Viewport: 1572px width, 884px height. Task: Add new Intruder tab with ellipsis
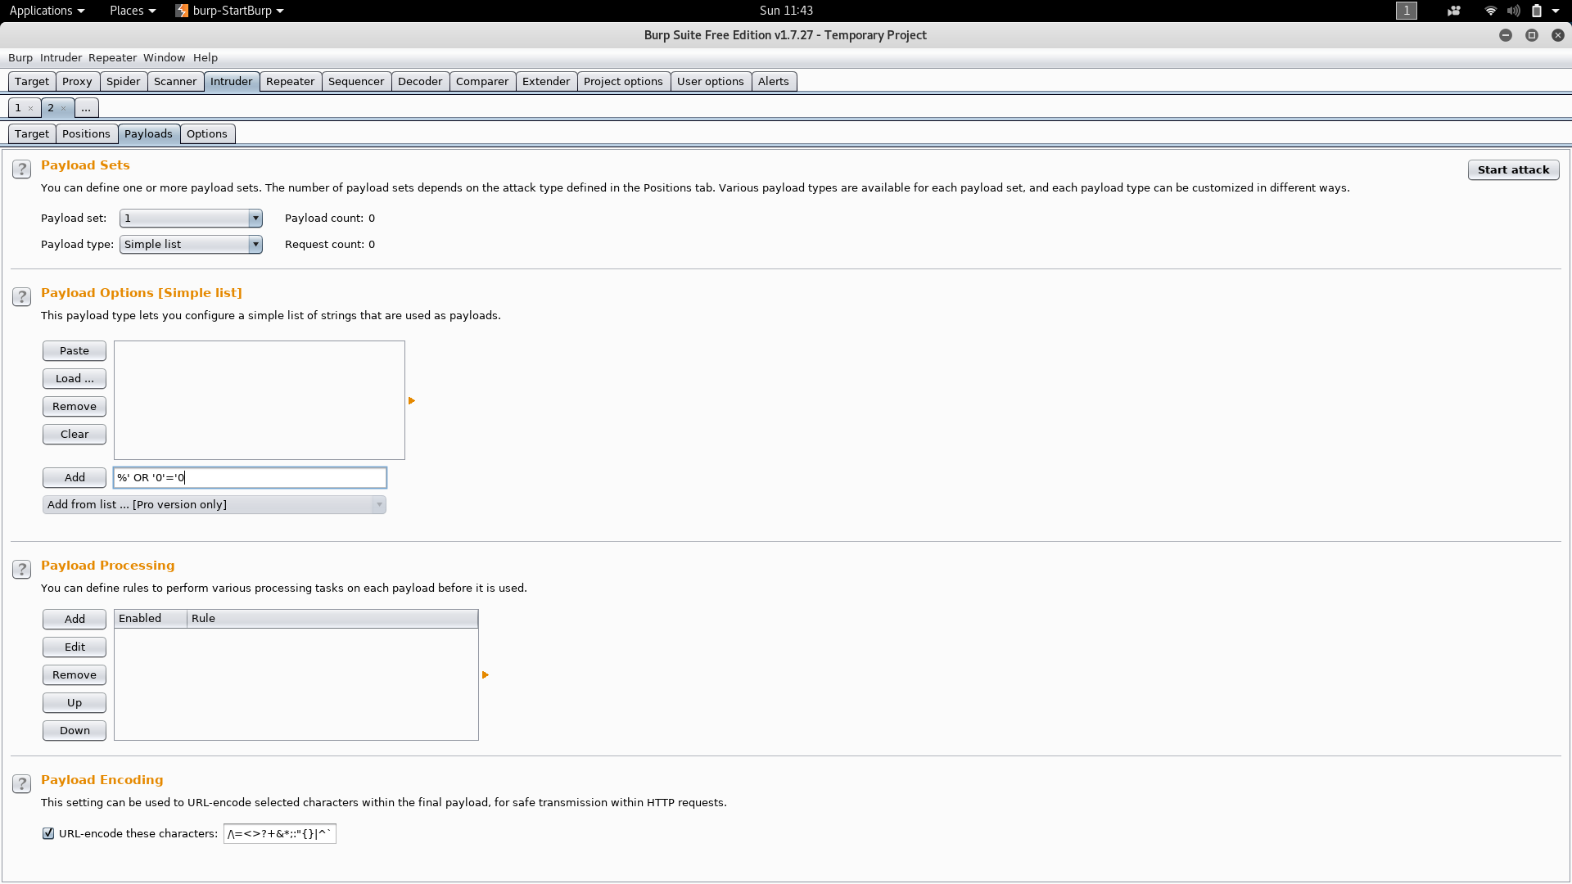(x=86, y=108)
